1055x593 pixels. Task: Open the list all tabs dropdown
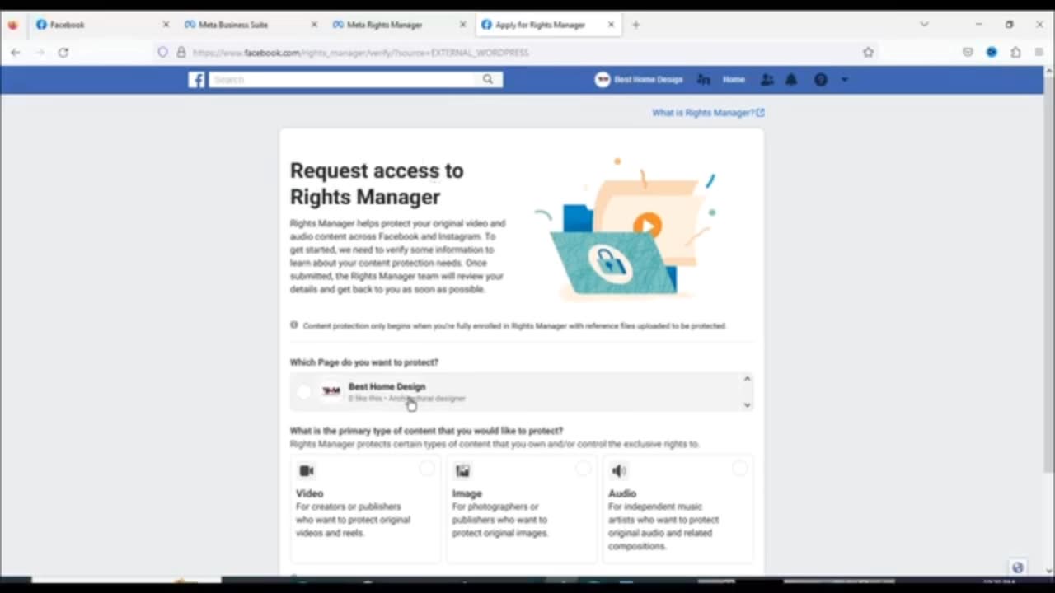[x=924, y=25]
